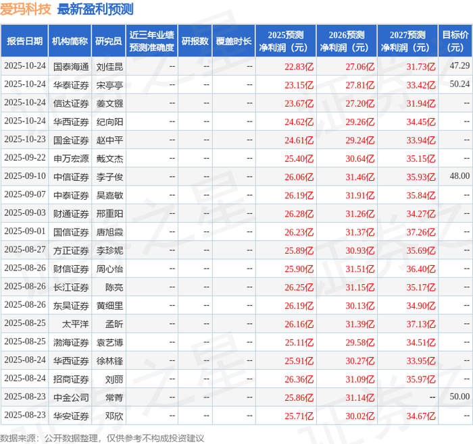Select 长江证券 institution cell
Viewport: 473px width, 444px height.
click(x=71, y=287)
